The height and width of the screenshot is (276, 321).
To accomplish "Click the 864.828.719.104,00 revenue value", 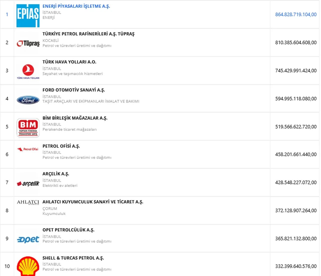I will click(x=296, y=15).
